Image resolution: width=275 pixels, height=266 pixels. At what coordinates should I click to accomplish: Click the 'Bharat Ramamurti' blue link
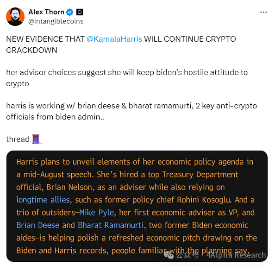tap(111, 225)
